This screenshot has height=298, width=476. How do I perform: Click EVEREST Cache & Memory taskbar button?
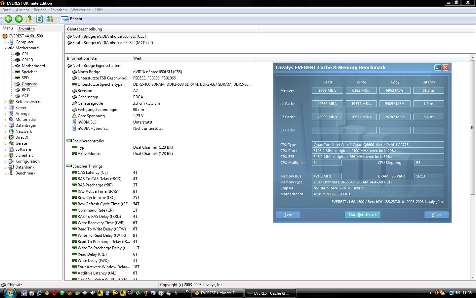[x=270, y=293]
